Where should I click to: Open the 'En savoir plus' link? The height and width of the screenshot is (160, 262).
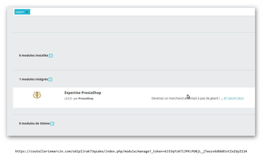pyautogui.click(x=234, y=98)
